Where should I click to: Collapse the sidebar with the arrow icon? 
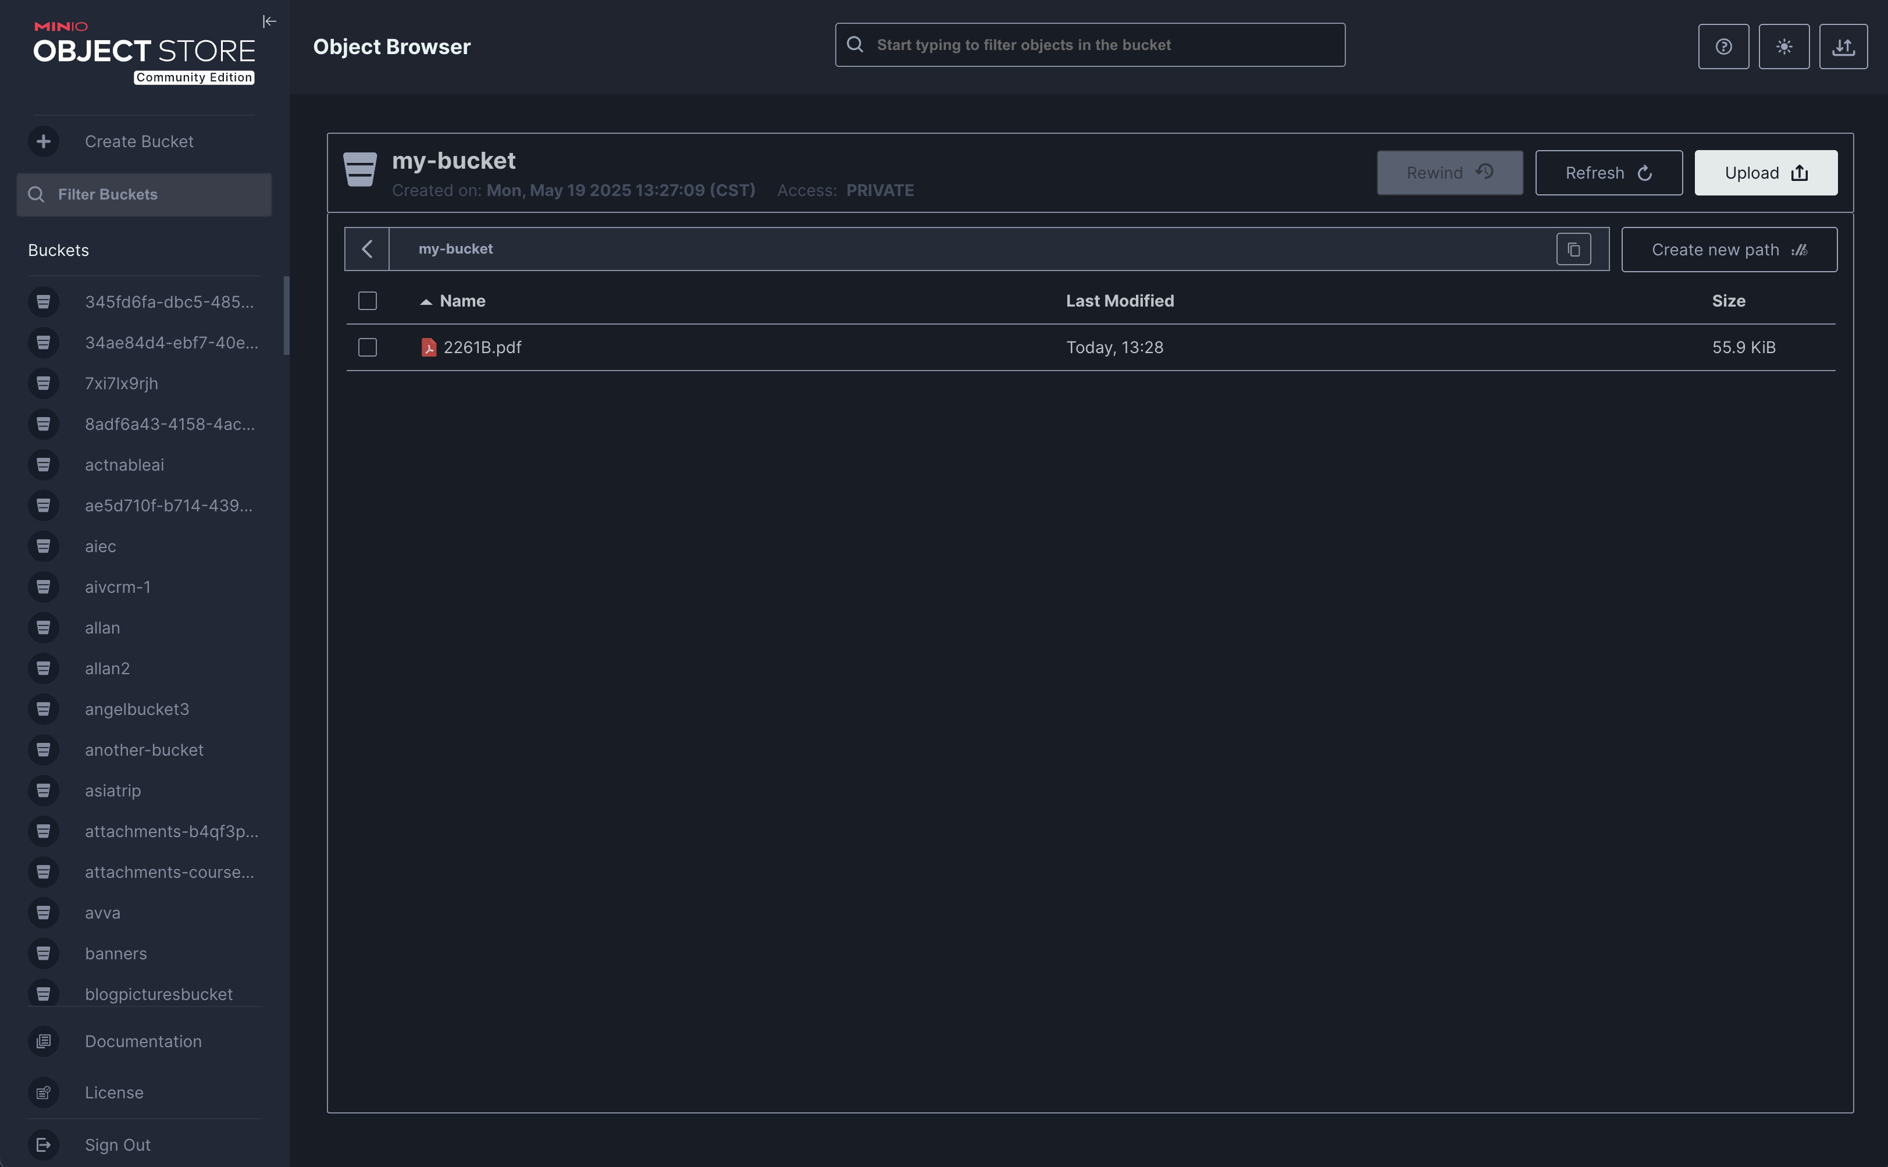pos(269,22)
